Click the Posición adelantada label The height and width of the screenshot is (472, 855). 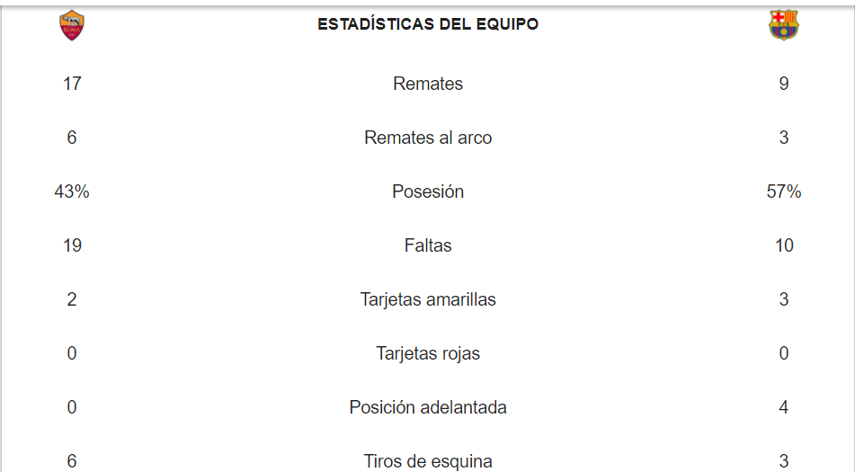point(428,407)
